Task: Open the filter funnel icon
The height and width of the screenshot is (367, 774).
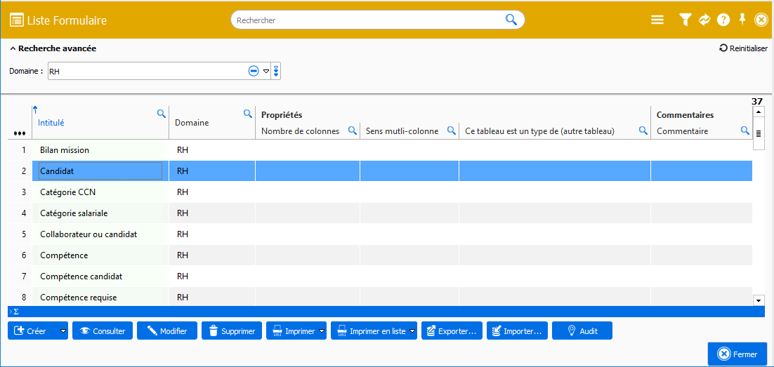Action: tap(686, 20)
